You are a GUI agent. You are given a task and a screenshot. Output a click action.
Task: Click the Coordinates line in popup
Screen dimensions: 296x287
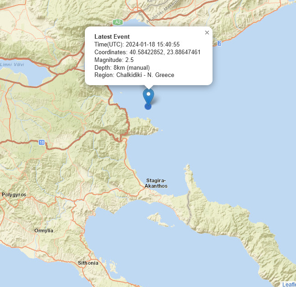click(x=147, y=52)
